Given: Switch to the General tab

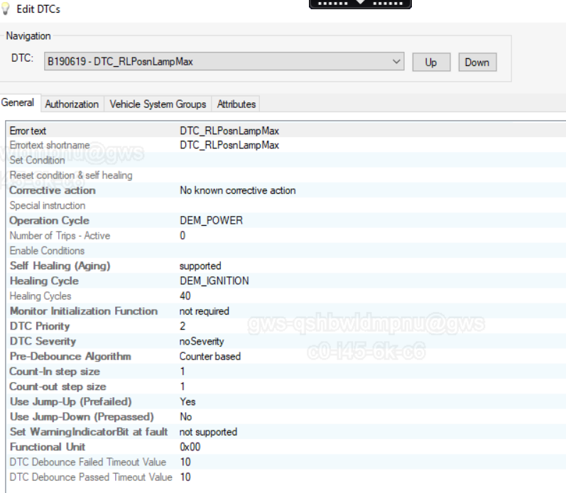Looking at the screenshot, I should (x=18, y=102).
